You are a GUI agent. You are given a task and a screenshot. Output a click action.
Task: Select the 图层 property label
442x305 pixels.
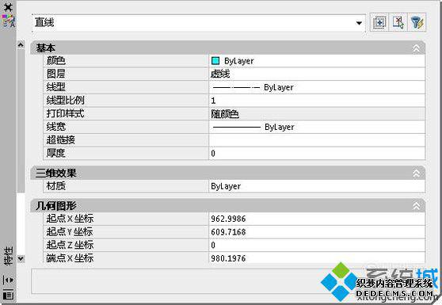tap(55, 74)
